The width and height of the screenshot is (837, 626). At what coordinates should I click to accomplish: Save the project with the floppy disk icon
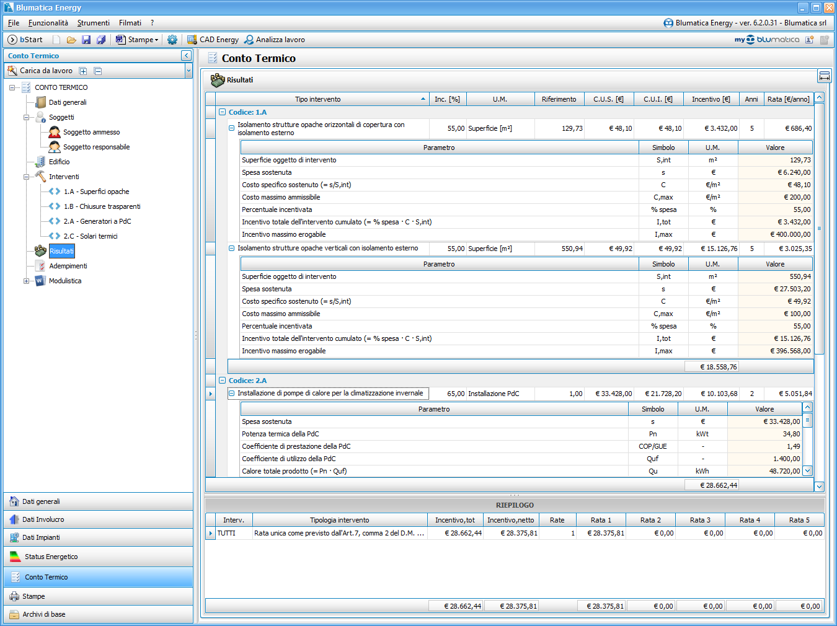tap(86, 40)
